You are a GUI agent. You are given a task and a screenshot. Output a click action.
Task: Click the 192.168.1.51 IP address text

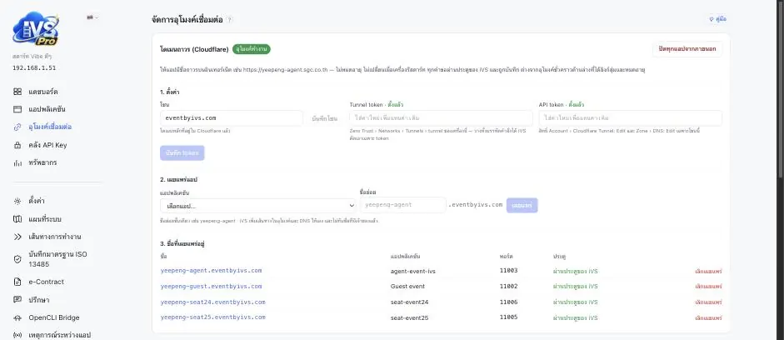(x=34, y=67)
